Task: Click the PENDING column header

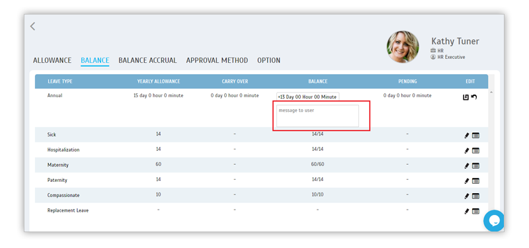Action: [407, 81]
